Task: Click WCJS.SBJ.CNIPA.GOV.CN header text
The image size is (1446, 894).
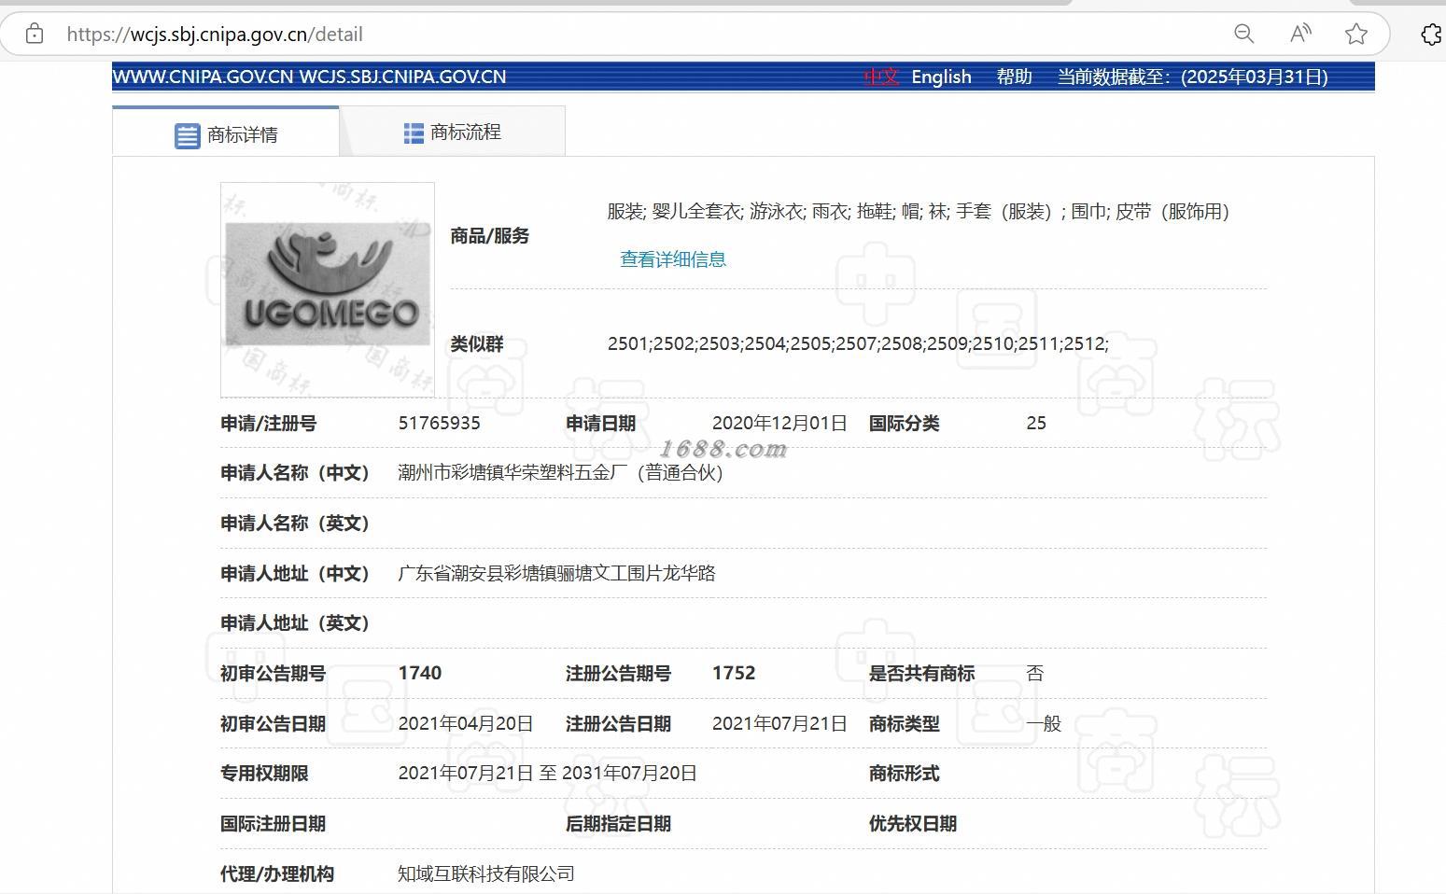Action: coord(402,77)
